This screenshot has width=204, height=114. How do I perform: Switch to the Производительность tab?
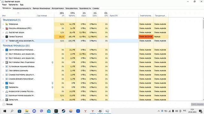coord(22,8)
